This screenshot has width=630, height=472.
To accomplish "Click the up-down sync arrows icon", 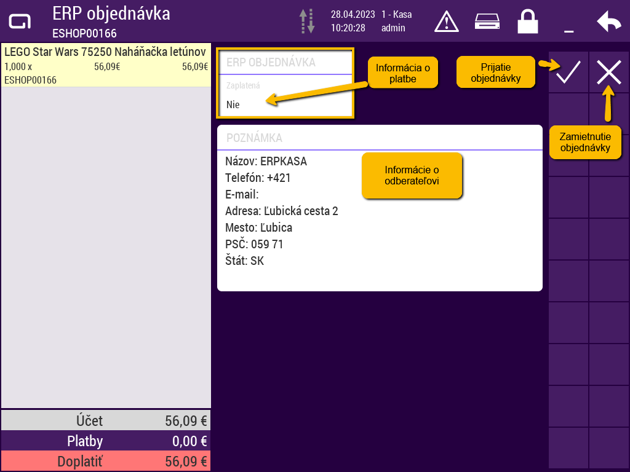I will [307, 21].
